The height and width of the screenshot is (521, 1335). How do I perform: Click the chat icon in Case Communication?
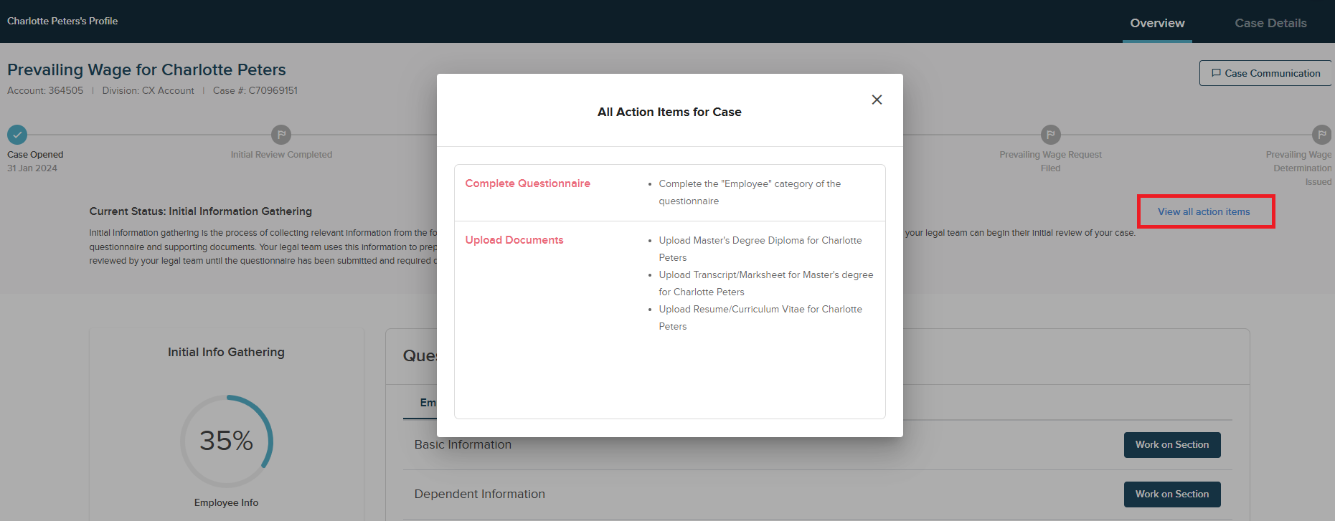(x=1216, y=73)
